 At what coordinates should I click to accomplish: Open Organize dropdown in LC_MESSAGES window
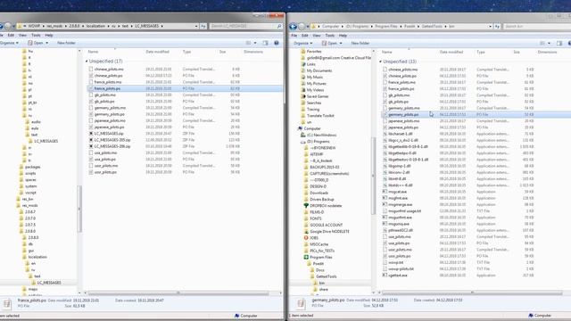pos(9,43)
